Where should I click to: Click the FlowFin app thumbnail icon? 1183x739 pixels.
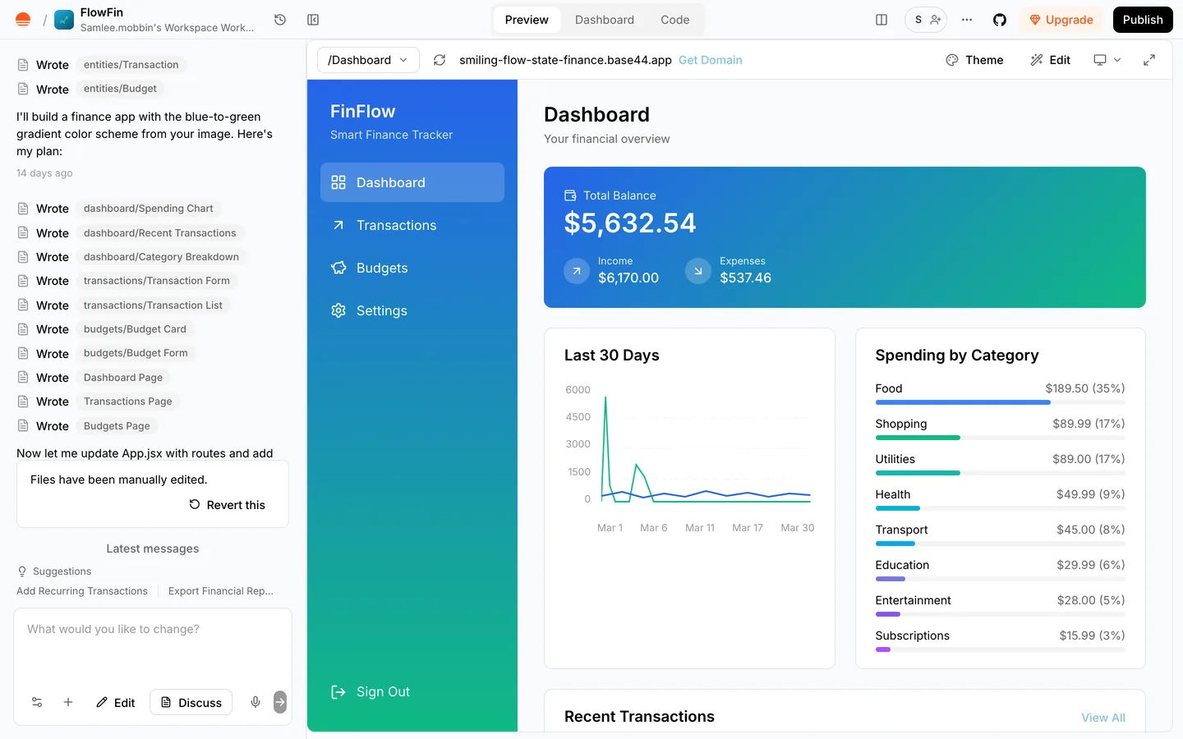point(64,20)
